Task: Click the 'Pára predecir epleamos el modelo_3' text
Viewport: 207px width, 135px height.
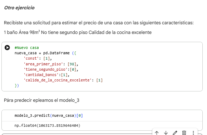Action: (41, 100)
